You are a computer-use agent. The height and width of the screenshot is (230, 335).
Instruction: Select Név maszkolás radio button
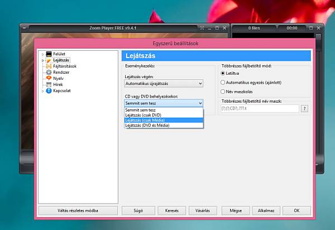[223, 92]
